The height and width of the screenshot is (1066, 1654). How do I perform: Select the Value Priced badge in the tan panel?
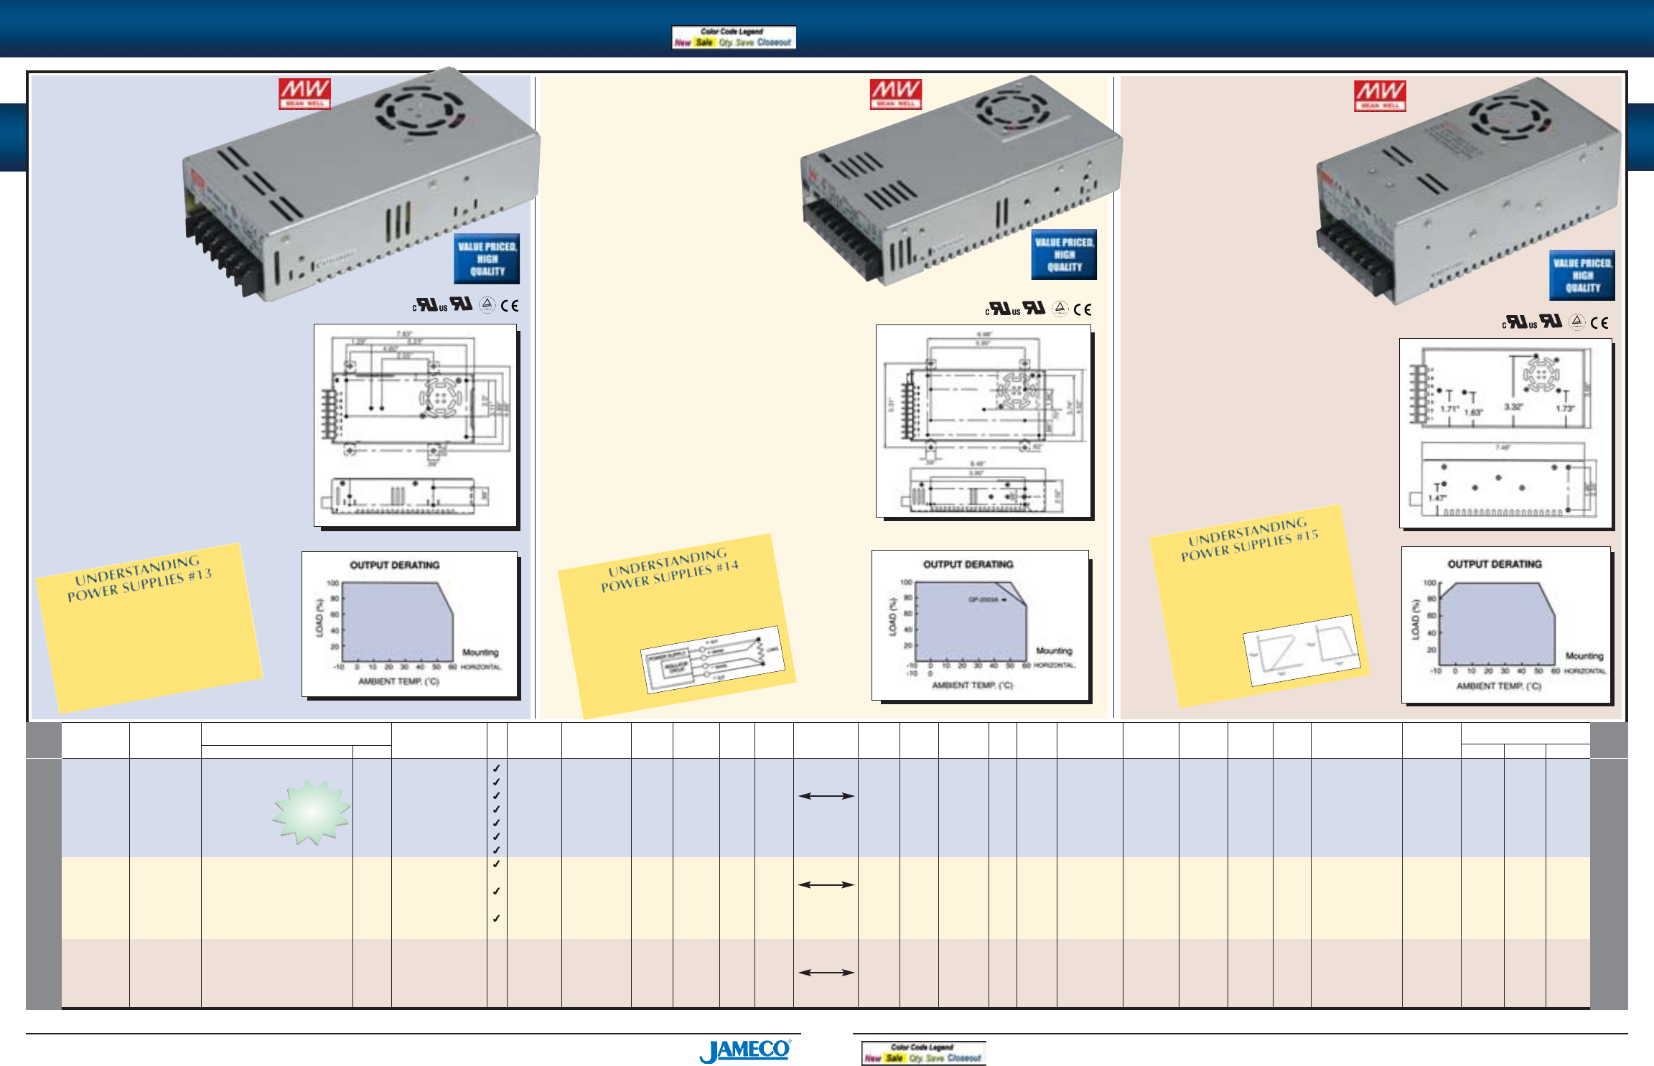pyautogui.click(x=1582, y=275)
